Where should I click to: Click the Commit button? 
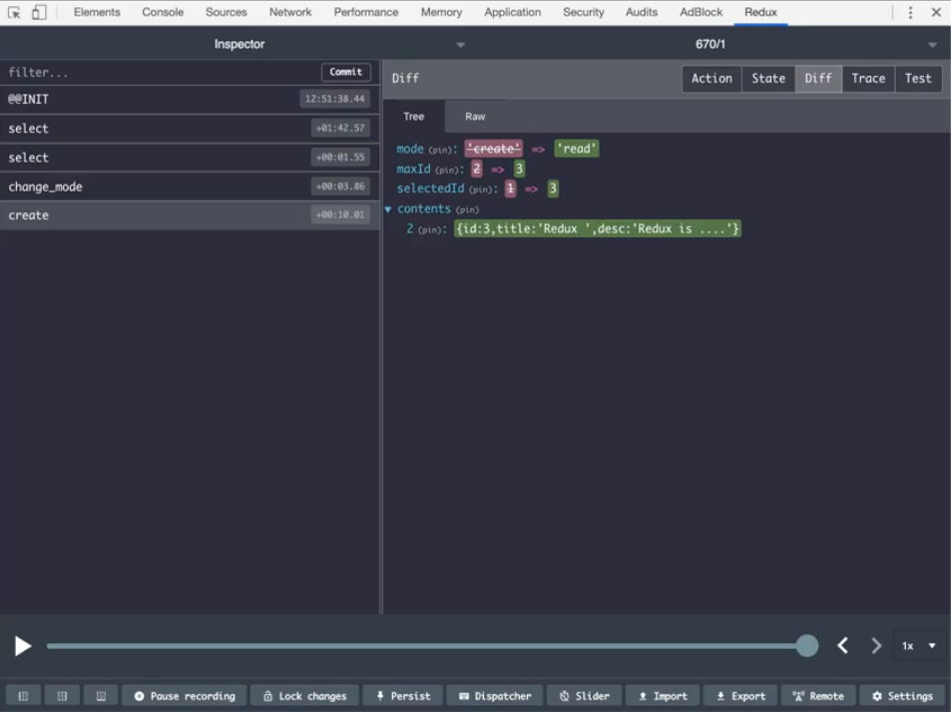pos(345,72)
